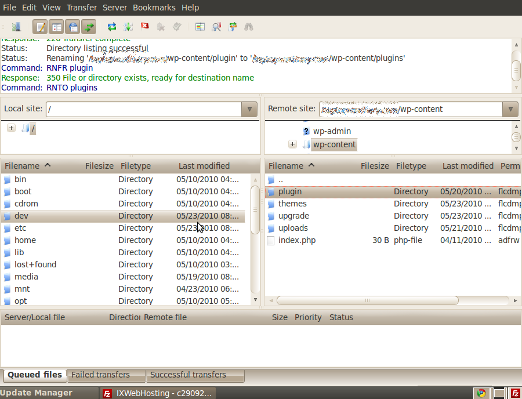The height and width of the screenshot is (399, 522).
Task: Toggle the remote directory tree display
Action: coord(73,27)
